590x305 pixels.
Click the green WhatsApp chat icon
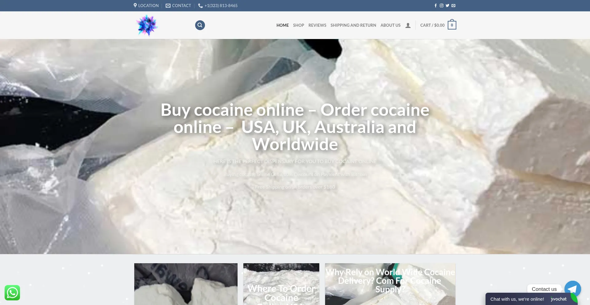tap(12, 293)
